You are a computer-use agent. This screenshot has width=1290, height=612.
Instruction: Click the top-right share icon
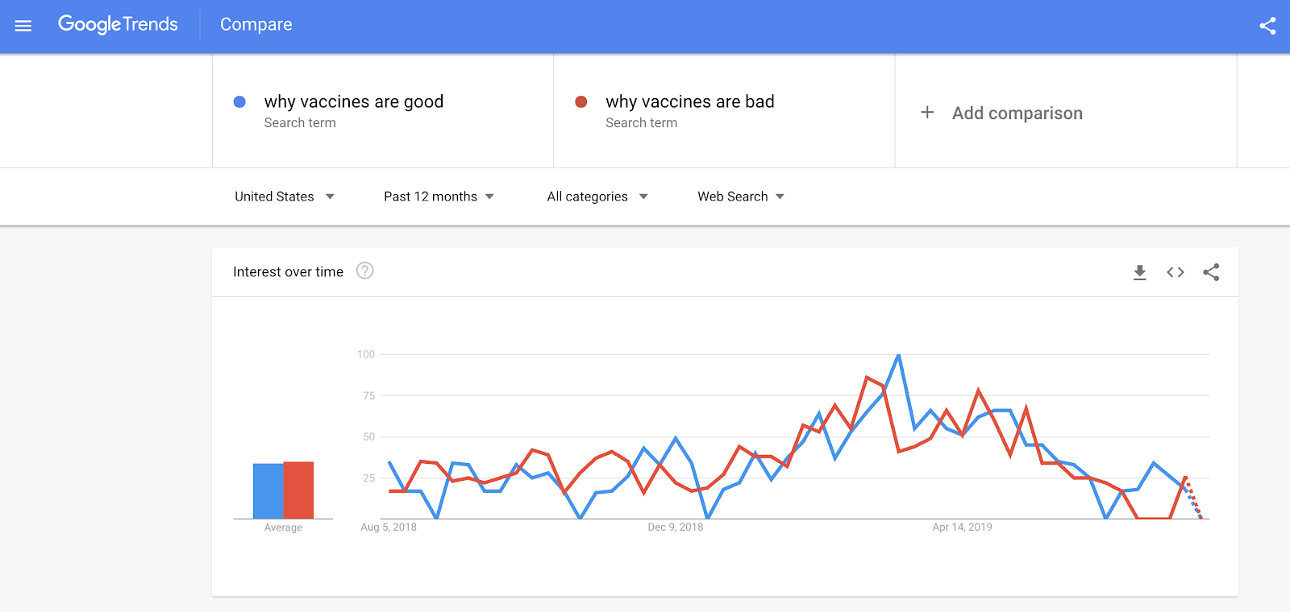click(x=1267, y=26)
